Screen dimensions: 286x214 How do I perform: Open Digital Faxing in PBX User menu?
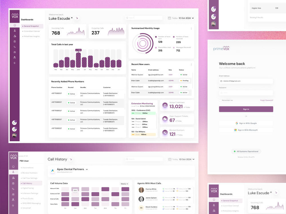click(28, 188)
